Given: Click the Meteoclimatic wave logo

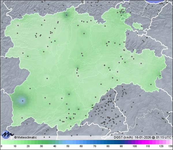Looking at the screenshot, I should click(x=7, y=134).
